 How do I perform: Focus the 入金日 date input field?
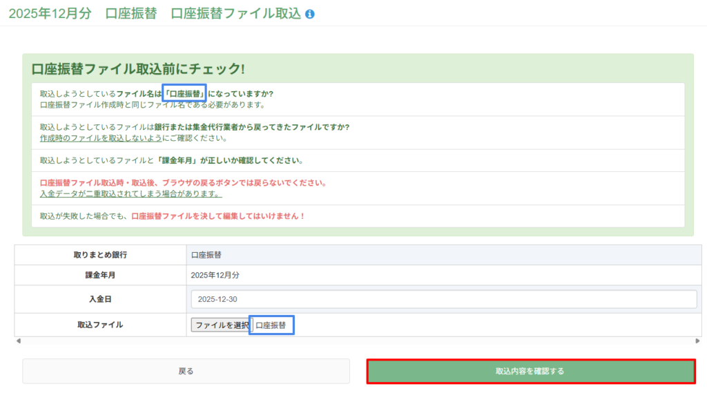click(444, 299)
